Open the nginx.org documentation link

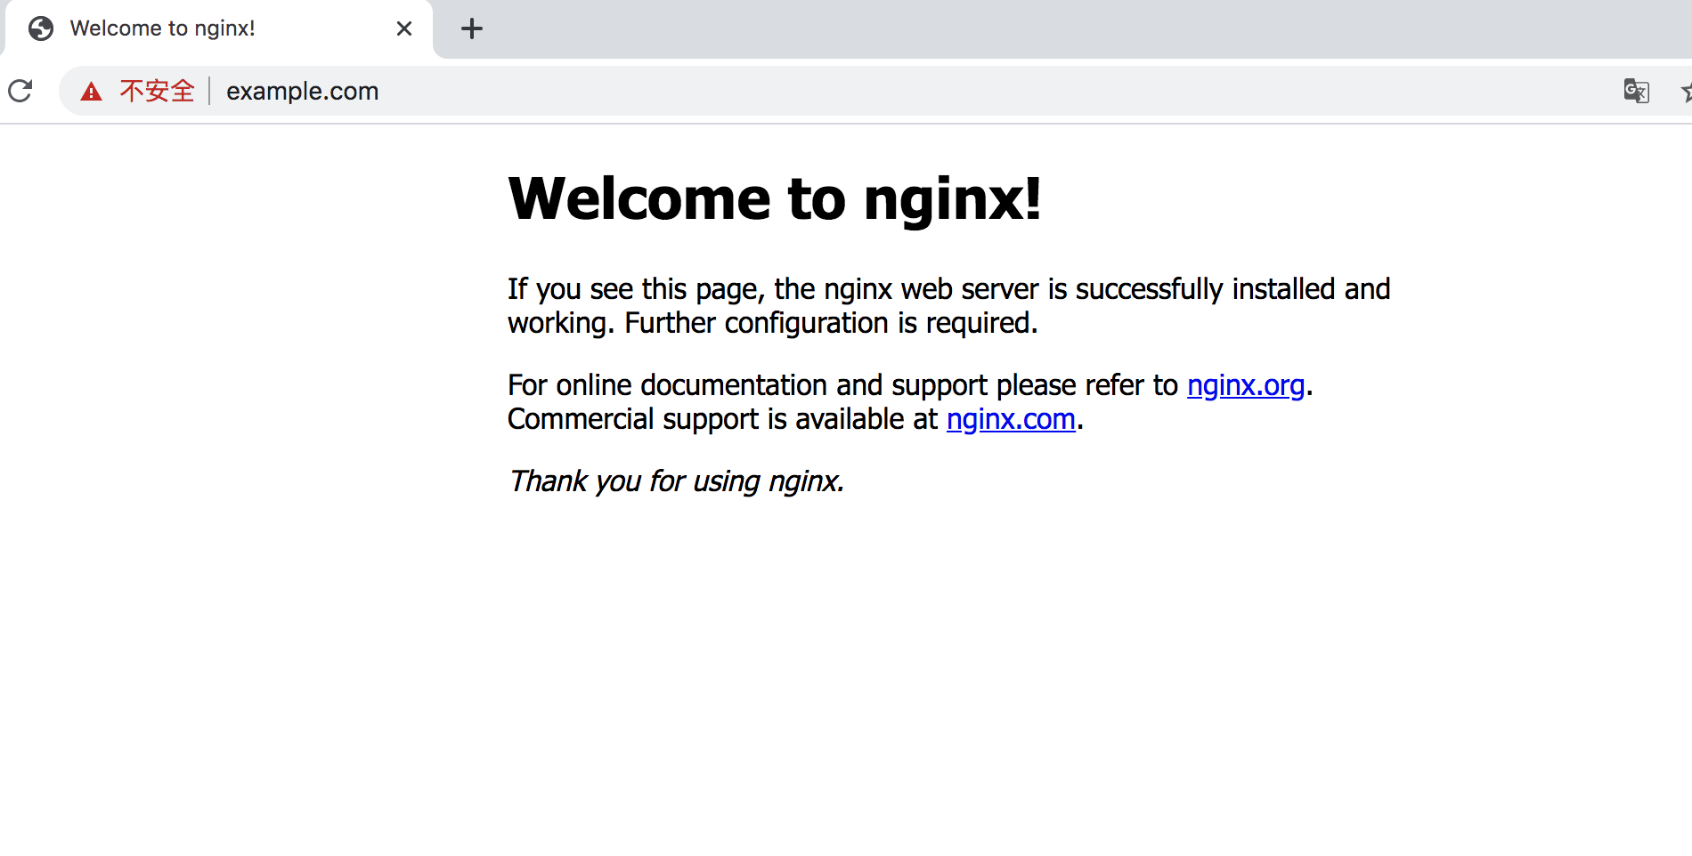[x=1245, y=385]
